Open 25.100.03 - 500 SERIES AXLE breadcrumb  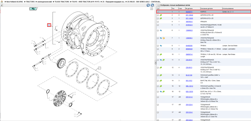point(144,2)
